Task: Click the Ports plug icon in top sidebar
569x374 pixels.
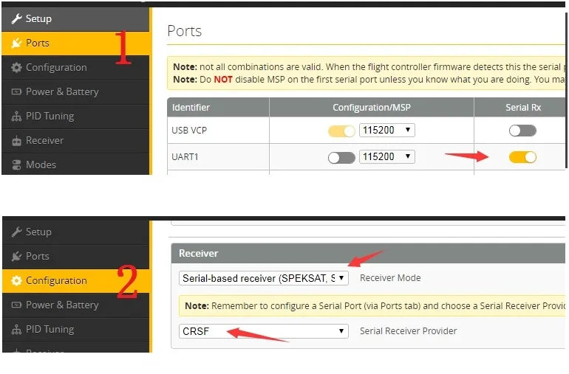Action: [16, 43]
